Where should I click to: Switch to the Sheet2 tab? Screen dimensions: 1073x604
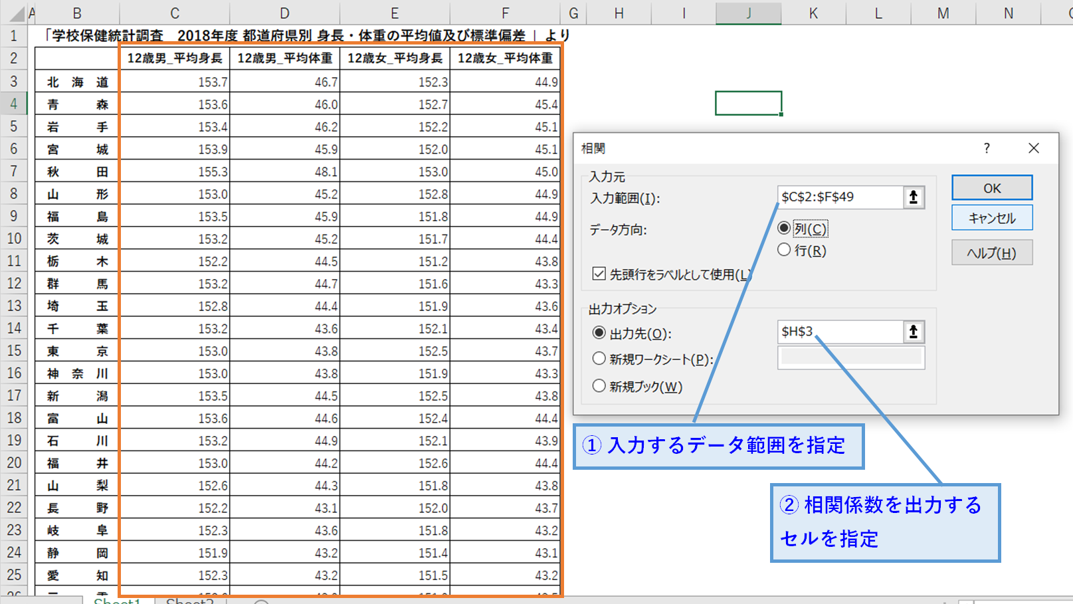pos(188,599)
